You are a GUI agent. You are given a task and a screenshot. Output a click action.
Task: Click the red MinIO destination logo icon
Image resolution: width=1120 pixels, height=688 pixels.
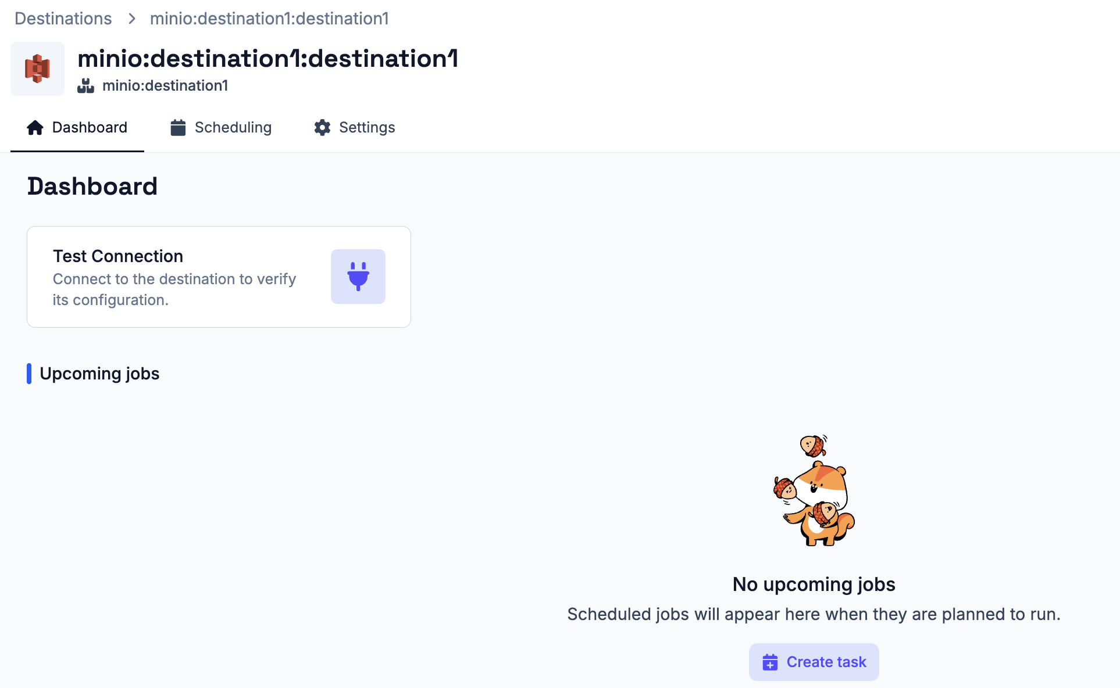(37, 69)
